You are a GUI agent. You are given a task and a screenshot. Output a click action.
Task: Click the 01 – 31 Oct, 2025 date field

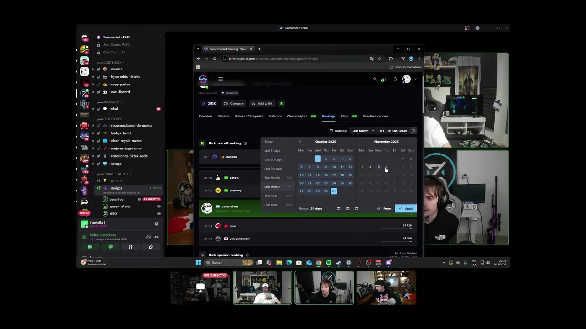(393, 131)
